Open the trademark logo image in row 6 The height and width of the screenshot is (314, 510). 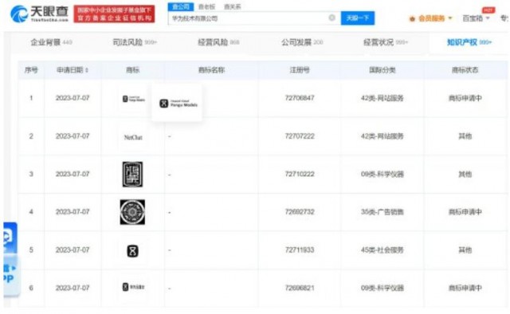click(x=133, y=287)
